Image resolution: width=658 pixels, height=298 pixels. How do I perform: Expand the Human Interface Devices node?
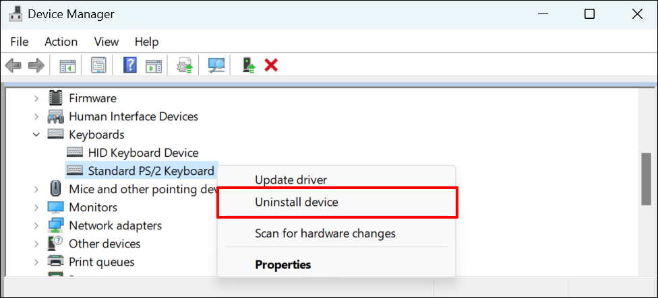(36, 116)
